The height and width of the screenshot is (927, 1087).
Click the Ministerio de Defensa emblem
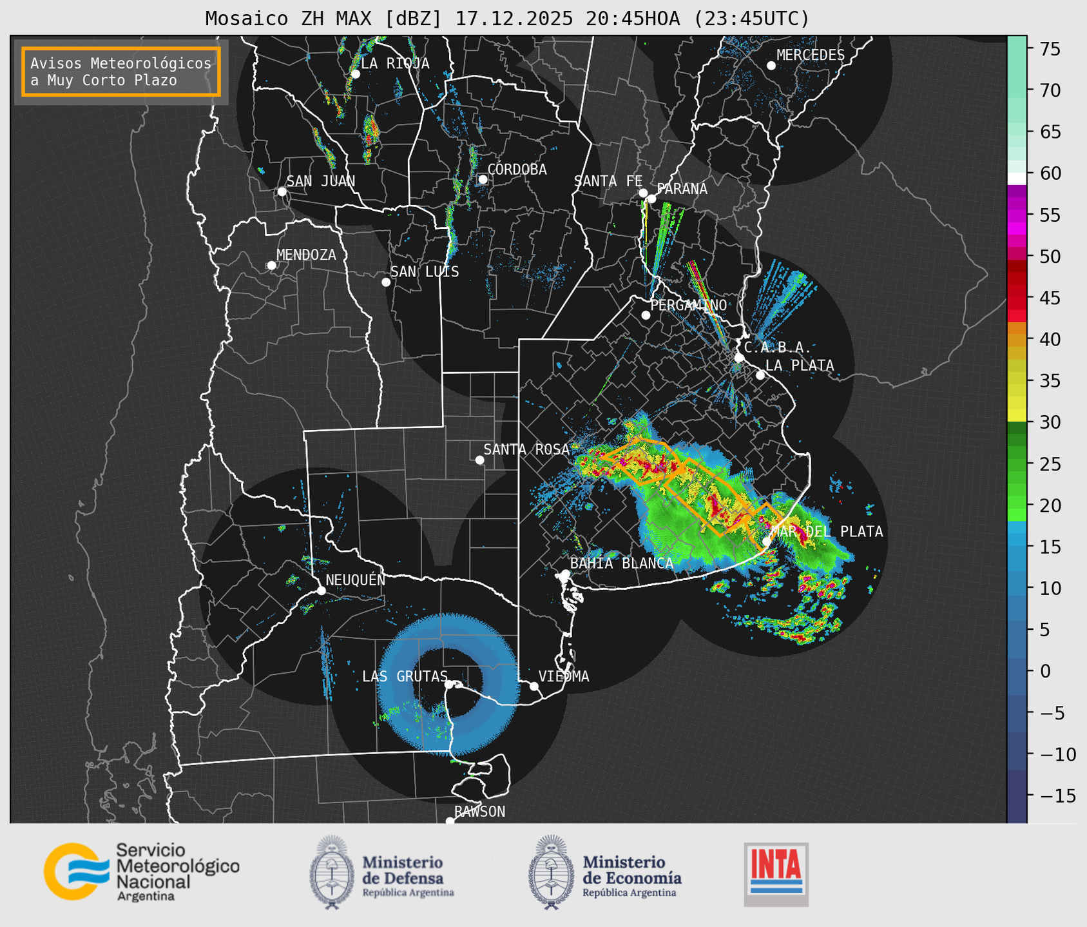(x=332, y=872)
